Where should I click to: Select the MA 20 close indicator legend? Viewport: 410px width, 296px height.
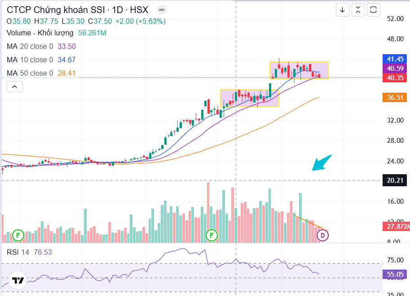pos(30,46)
